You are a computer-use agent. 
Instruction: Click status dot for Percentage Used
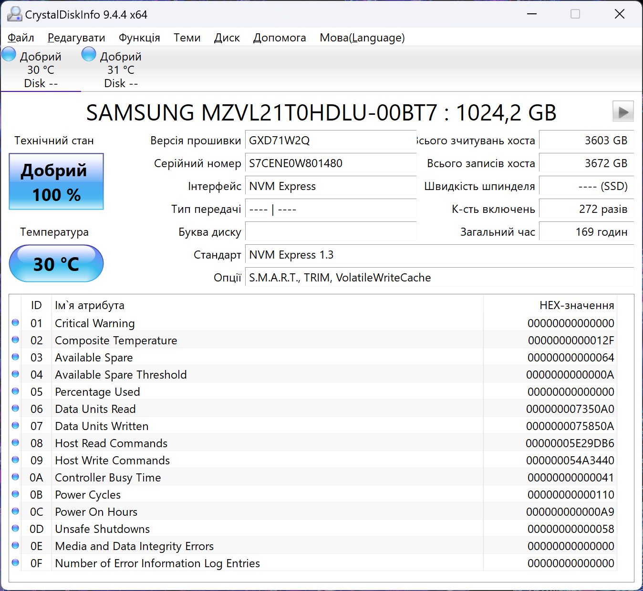pos(15,391)
